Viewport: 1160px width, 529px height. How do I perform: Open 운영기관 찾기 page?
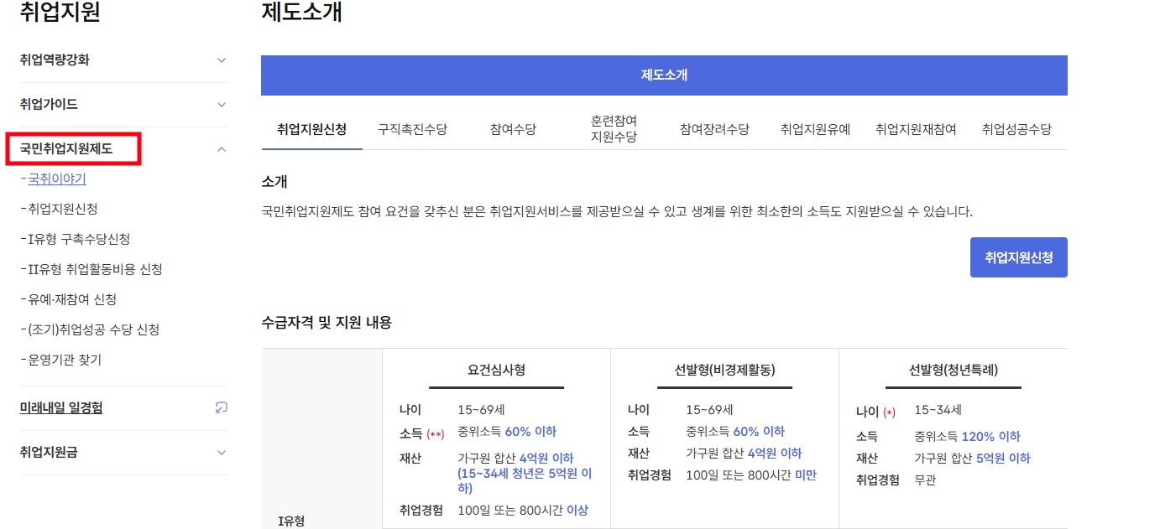65,360
